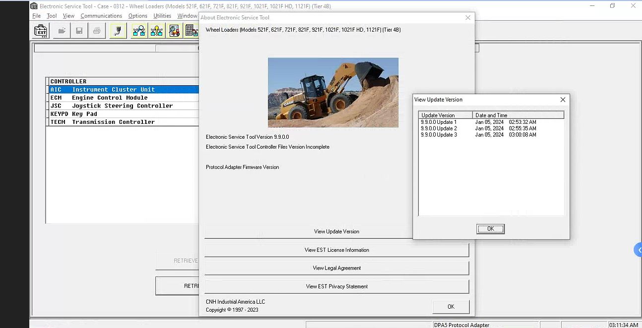The height and width of the screenshot is (328, 642).
Task: Open the File menu
Action: pos(37,16)
